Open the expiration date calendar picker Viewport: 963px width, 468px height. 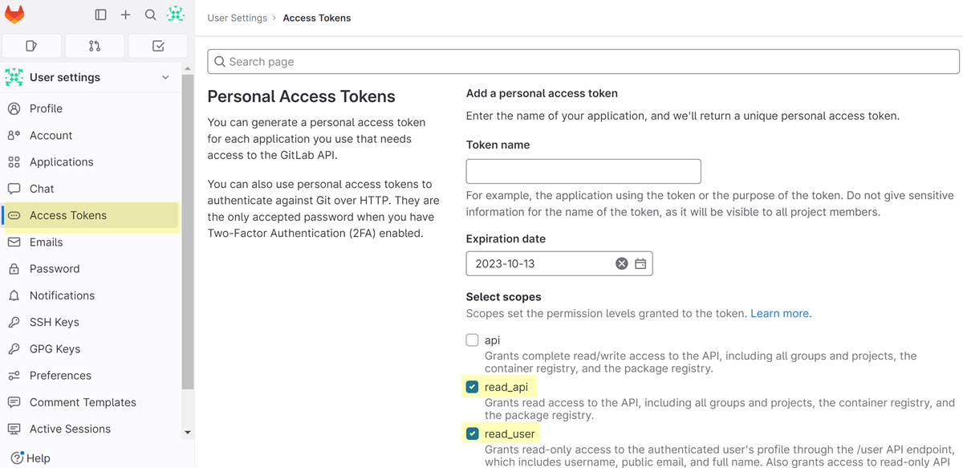coord(640,263)
